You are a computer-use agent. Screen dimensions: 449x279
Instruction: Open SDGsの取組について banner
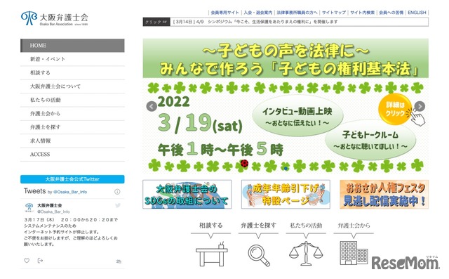(187, 195)
